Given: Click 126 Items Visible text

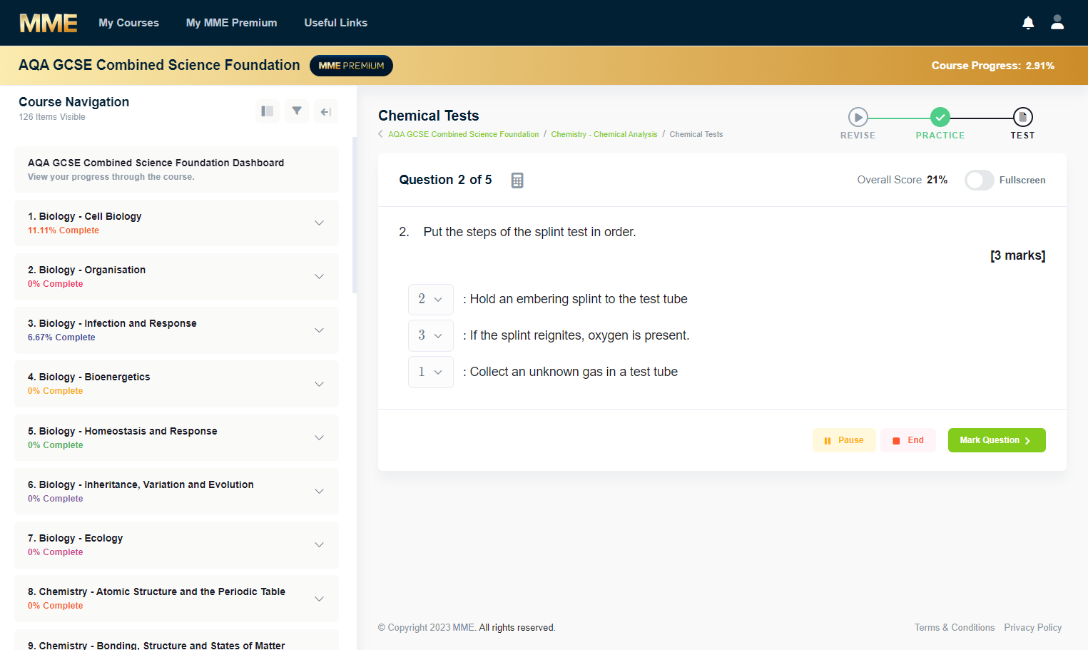Looking at the screenshot, I should 52,117.
